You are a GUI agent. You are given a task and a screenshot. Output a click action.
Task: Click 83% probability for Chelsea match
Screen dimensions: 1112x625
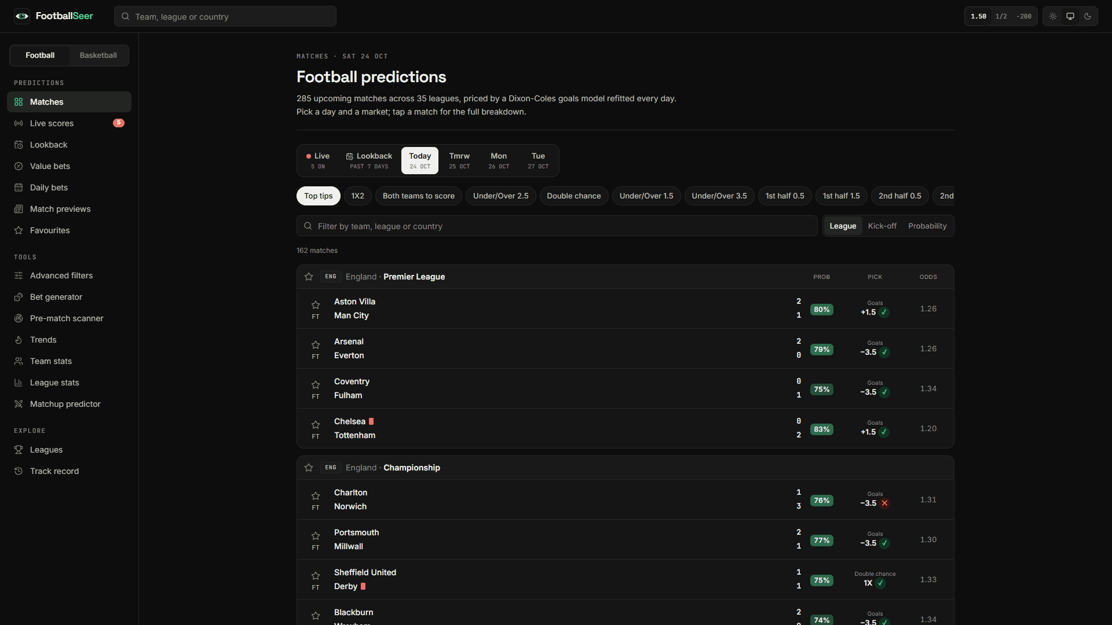(x=822, y=429)
